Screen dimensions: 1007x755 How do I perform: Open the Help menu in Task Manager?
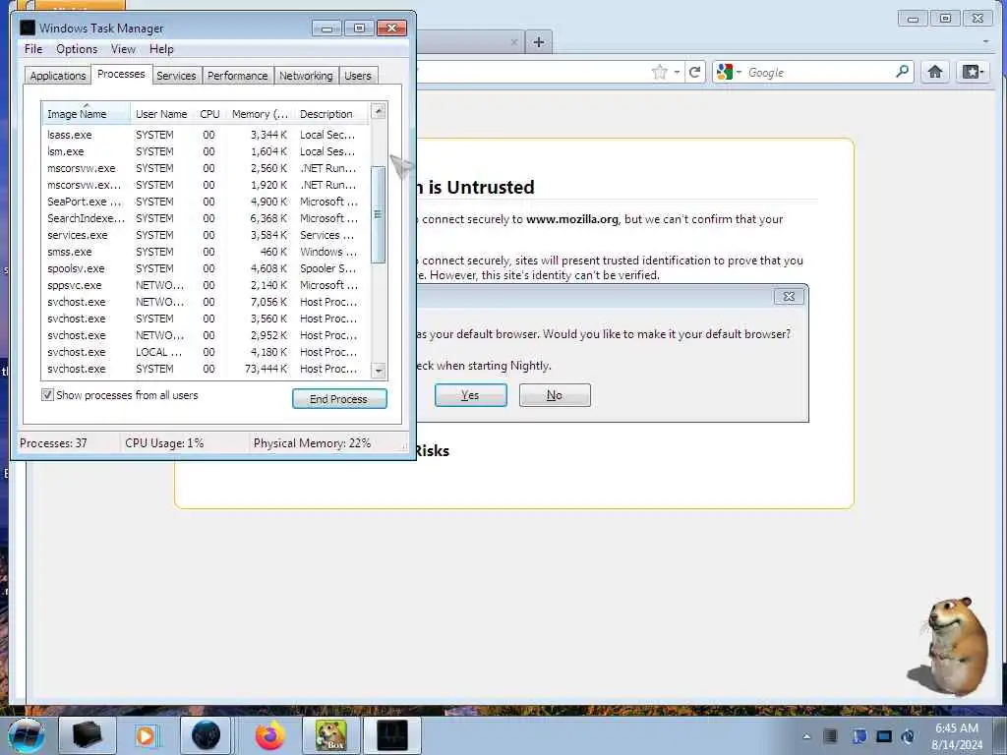(161, 49)
